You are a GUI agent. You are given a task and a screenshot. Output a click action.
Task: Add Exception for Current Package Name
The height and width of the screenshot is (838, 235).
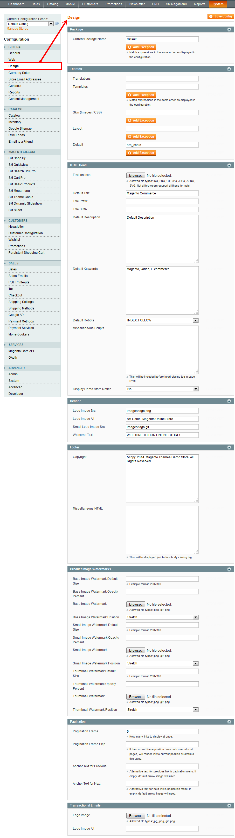pos(141,47)
